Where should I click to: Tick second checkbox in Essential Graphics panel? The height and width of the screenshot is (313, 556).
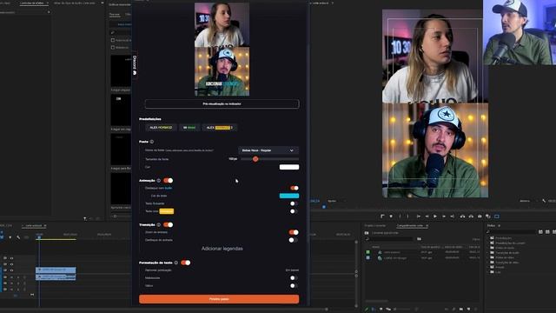coord(113,47)
